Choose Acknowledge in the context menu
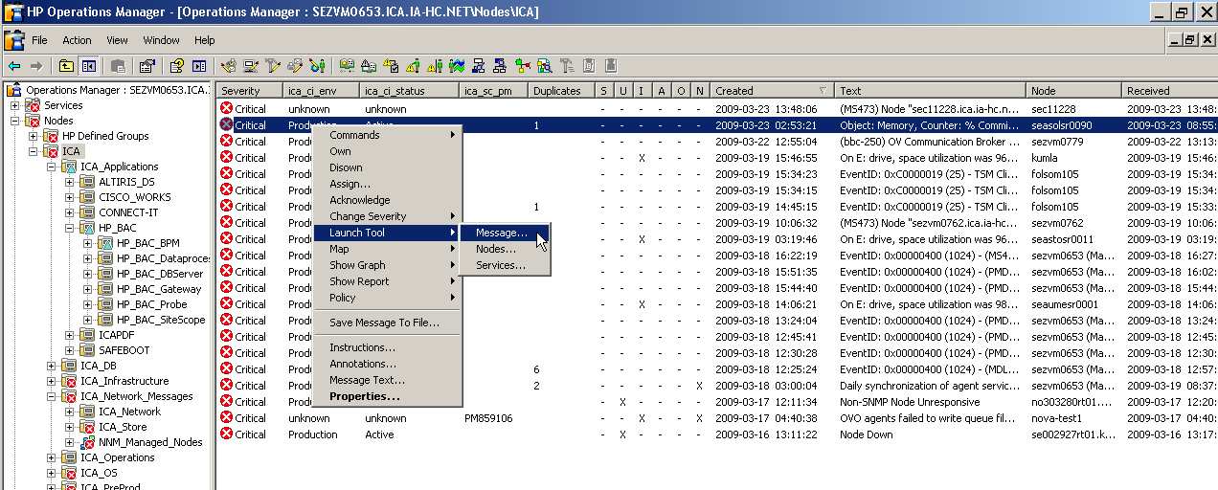 click(x=387, y=200)
